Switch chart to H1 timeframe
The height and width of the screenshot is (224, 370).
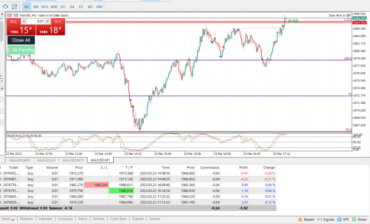[63, 7]
